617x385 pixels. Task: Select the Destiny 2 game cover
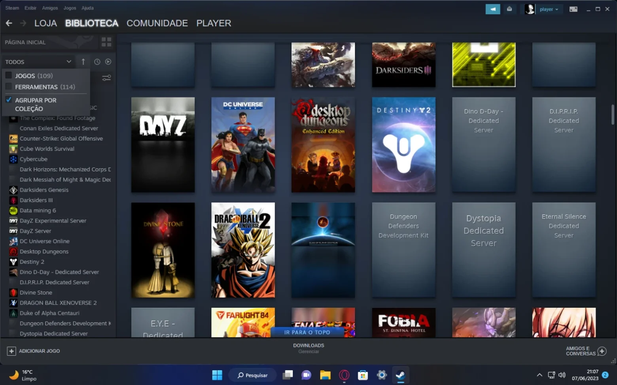click(403, 145)
